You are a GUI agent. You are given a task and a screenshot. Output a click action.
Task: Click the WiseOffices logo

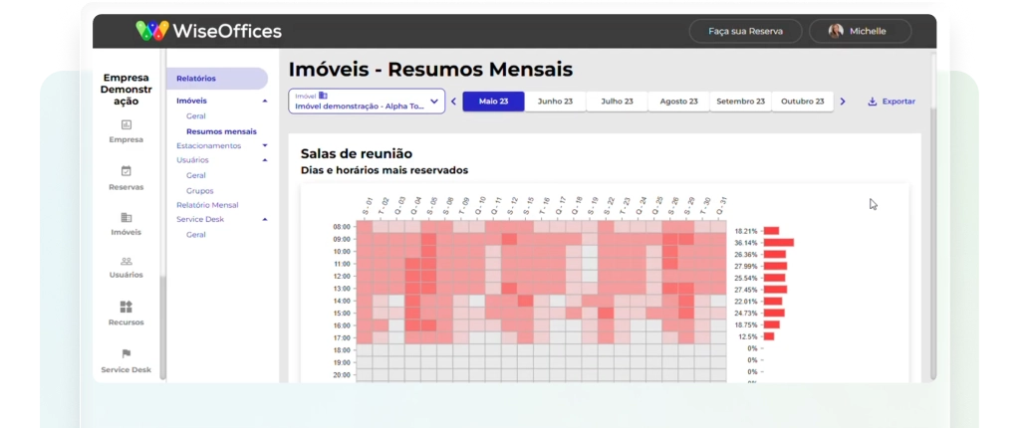[x=208, y=31]
